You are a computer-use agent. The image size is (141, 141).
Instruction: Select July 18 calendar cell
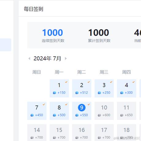[x=127, y=133]
